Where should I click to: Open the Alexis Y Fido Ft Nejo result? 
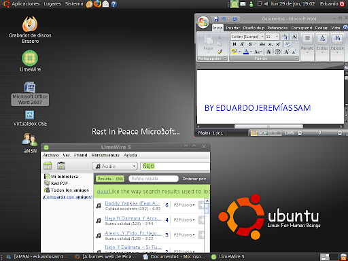(x=133, y=233)
